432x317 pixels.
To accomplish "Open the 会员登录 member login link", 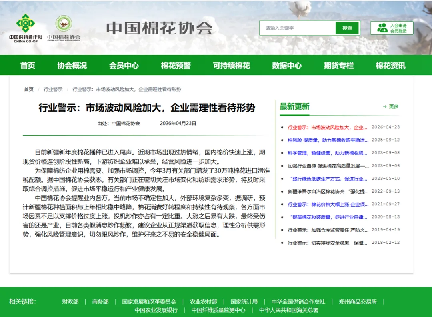I will click(398, 31).
